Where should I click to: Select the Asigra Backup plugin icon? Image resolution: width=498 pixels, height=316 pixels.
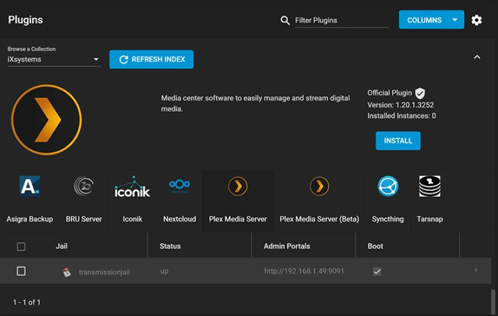pos(29,186)
